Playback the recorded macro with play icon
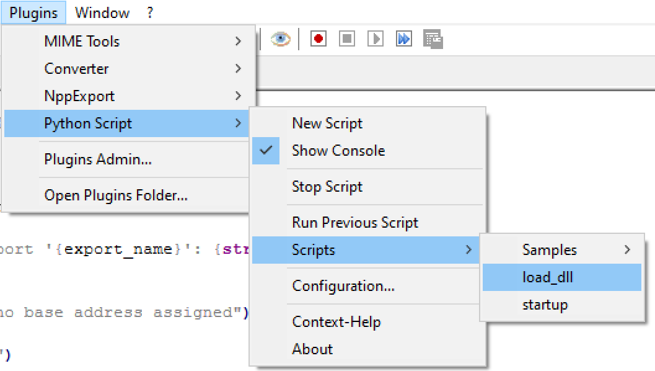The height and width of the screenshot is (371, 655). [x=375, y=38]
